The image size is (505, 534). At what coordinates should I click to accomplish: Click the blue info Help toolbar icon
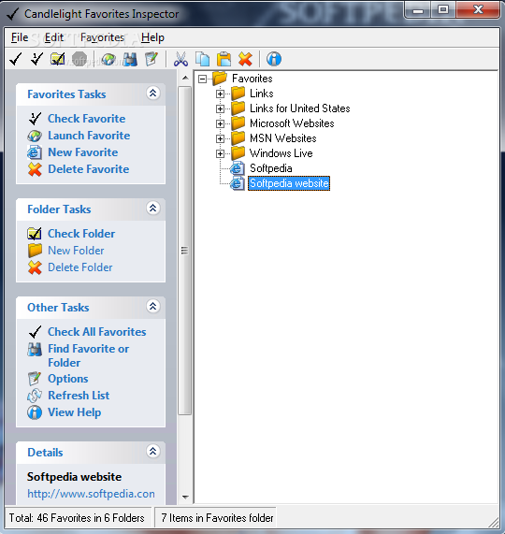pos(274,59)
